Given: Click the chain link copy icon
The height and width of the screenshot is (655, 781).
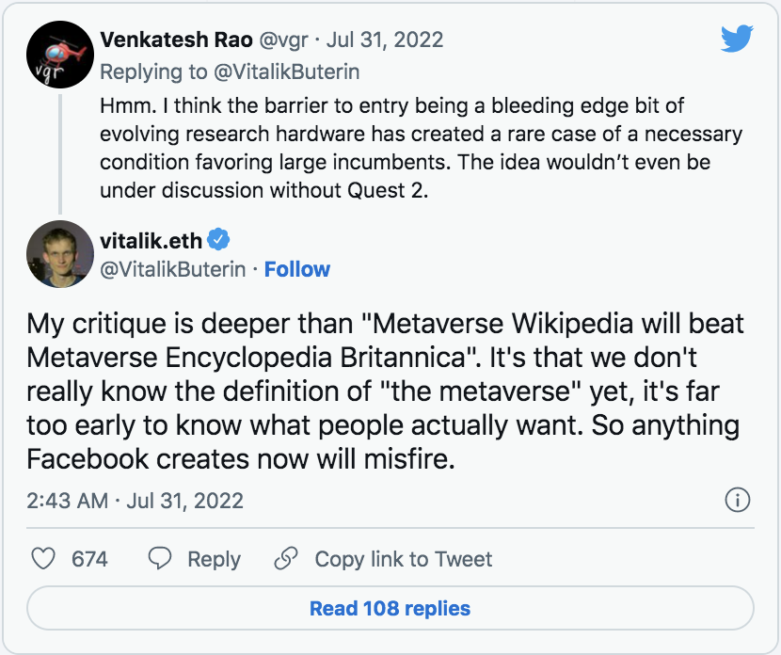Looking at the screenshot, I should coord(286,559).
